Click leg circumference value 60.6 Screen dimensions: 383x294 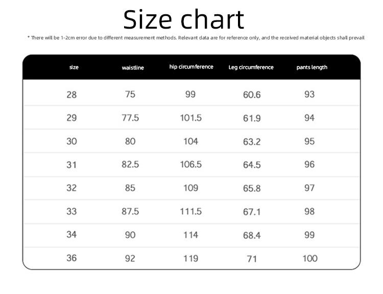coord(252,95)
